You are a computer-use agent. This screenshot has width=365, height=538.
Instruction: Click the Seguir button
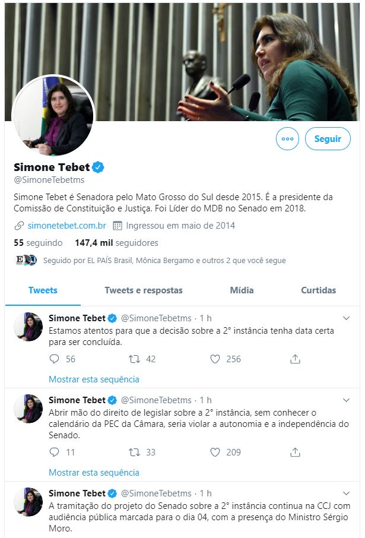pyautogui.click(x=328, y=138)
